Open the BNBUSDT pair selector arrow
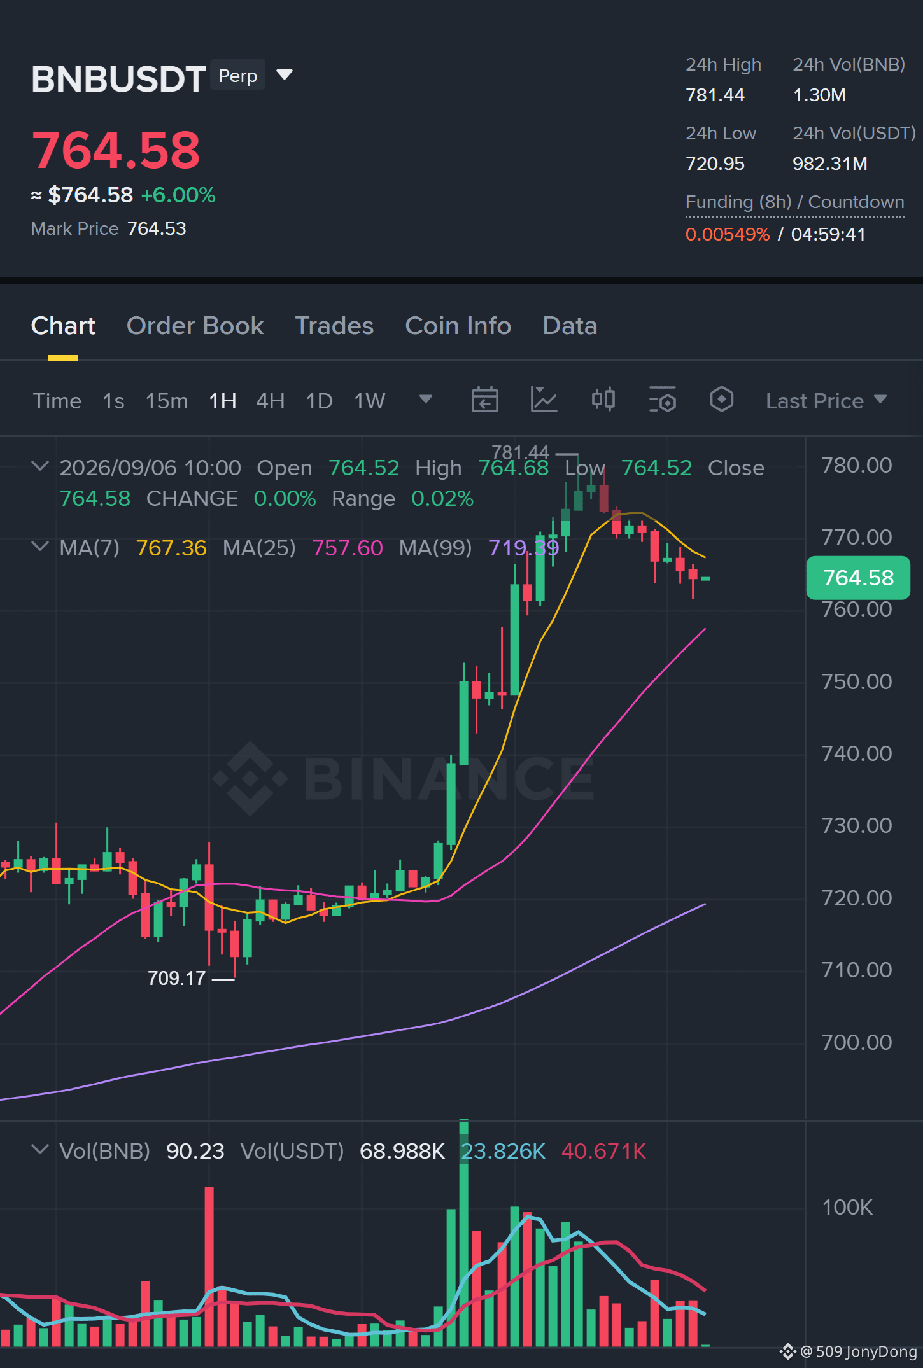Viewport: 923px width, 1368px height. point(285,75)
